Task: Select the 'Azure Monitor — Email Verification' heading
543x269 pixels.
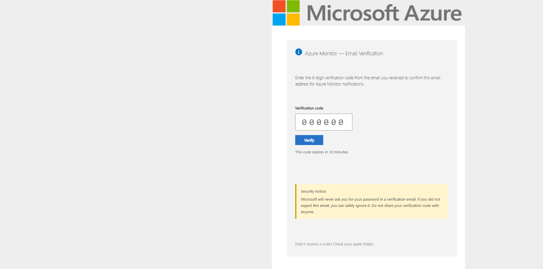Action: click(344, 54)
